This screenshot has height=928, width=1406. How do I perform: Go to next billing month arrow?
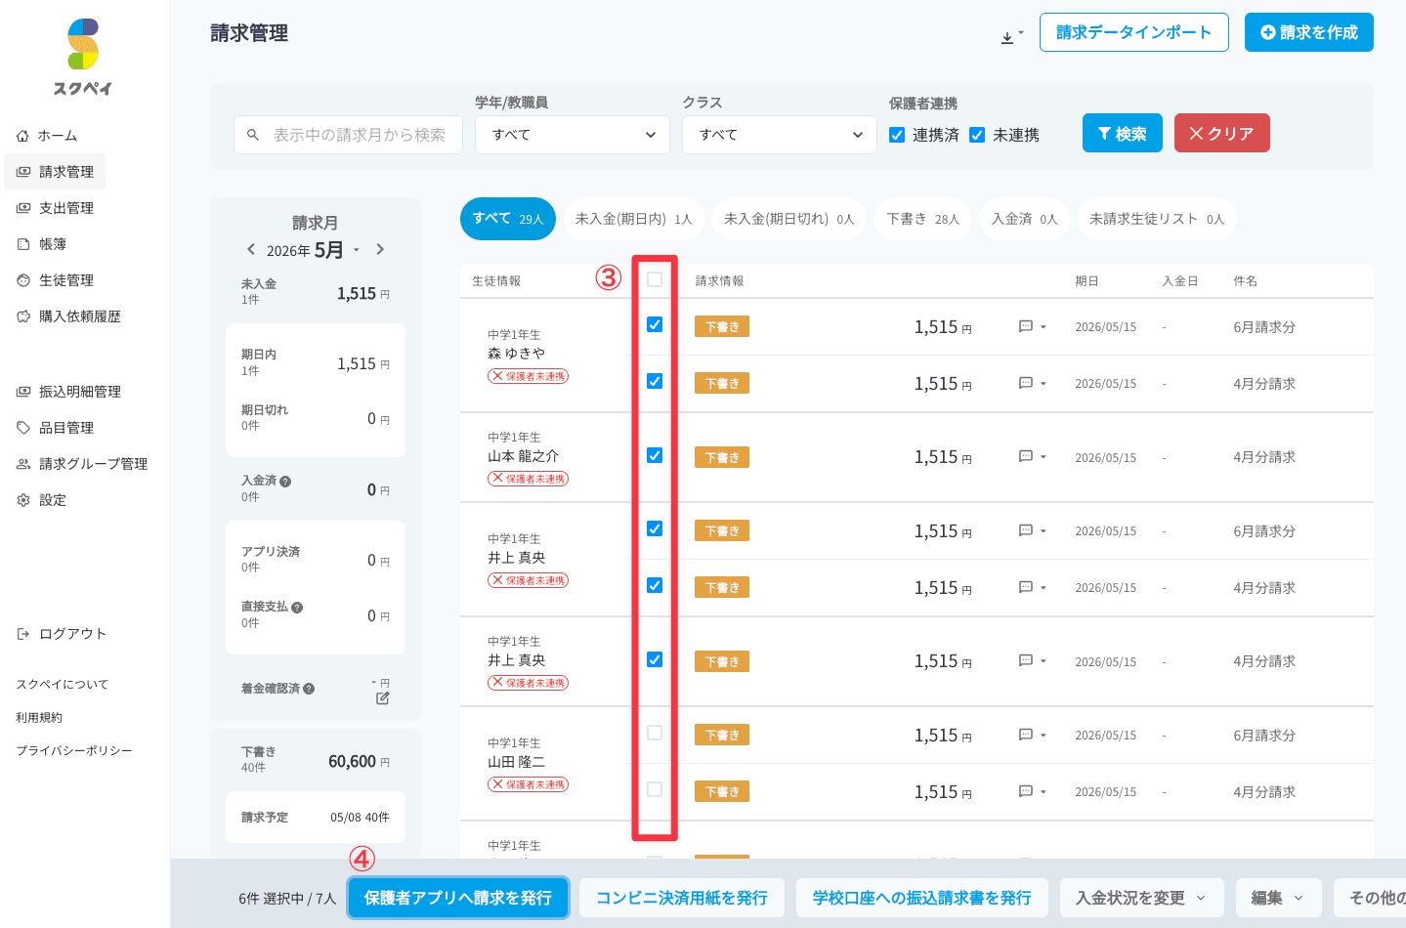pyautogui.click(x=380, y=249)
